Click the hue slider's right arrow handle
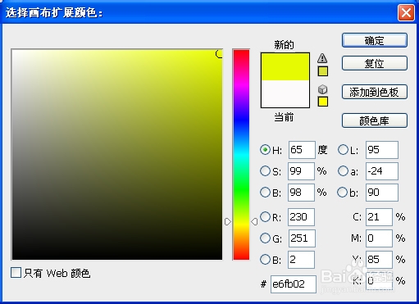This screenshot has width=419, height=304. [x=254, y=221]
